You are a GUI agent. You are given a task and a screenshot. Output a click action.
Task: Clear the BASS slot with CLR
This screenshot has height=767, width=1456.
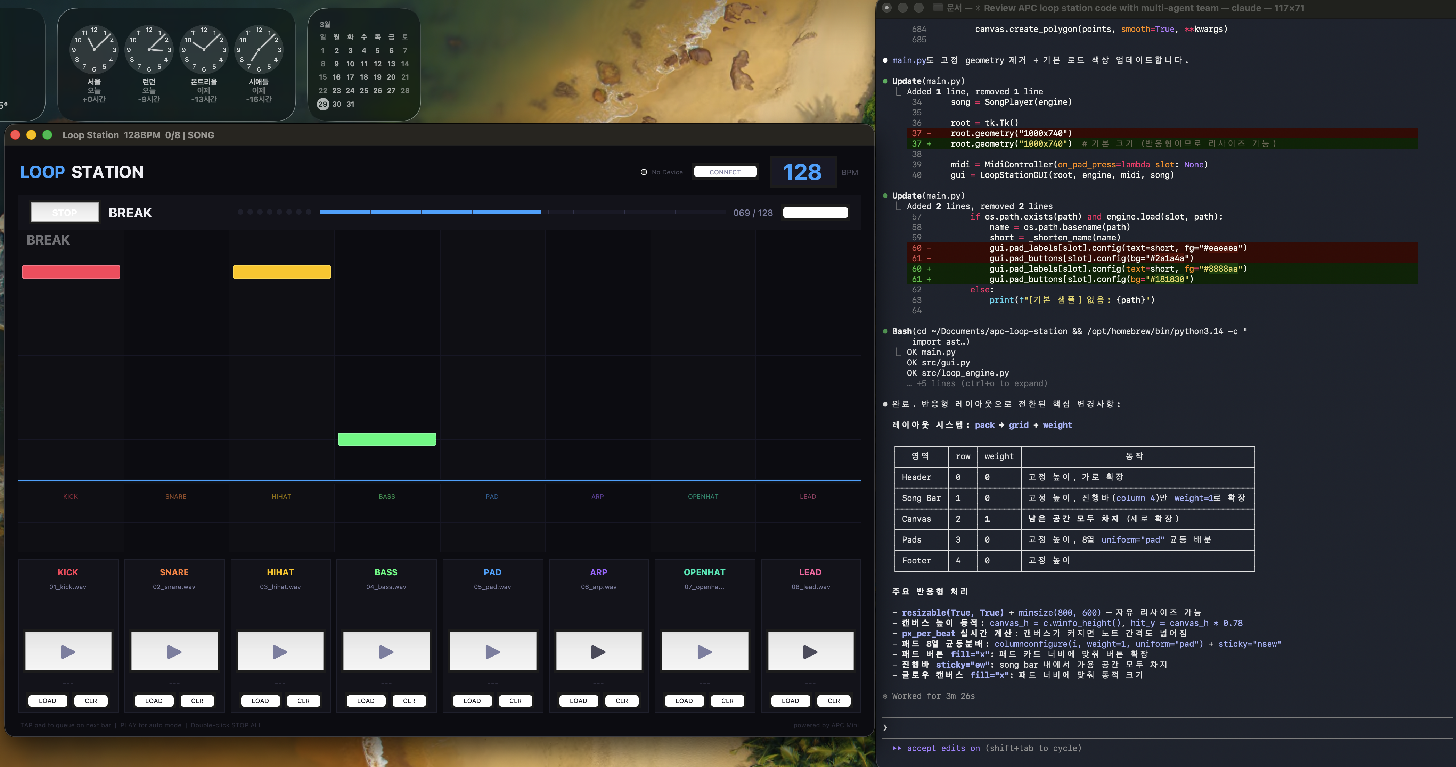coord(409,700)
